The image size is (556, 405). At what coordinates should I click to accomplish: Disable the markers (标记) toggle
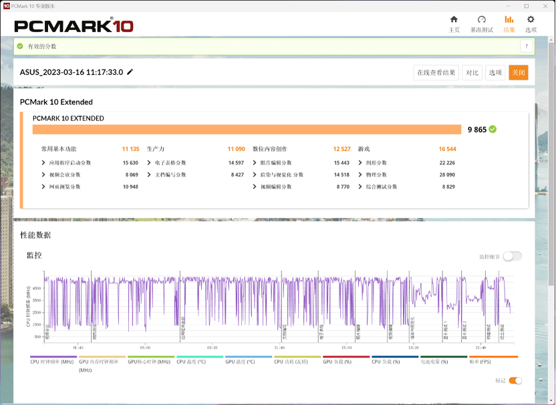(515, 380)
